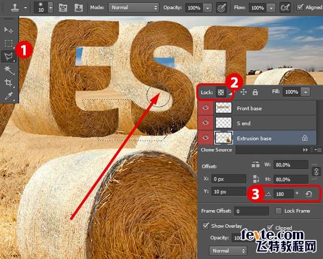Open the Opacity dropdown arrow
323x259 pixels.
pos(207,8)
